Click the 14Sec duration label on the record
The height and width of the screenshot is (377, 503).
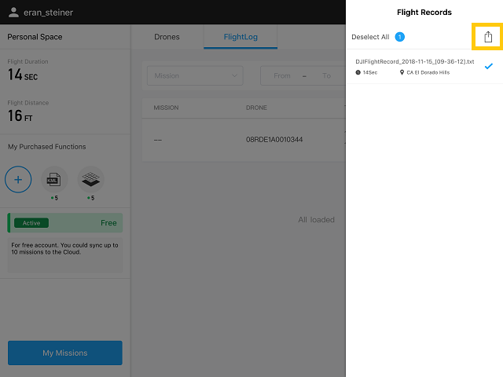tap(370, 72)
